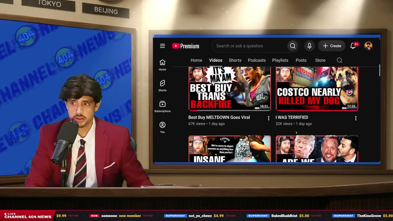The height and width of the screenshot is (221, 393).
Task: Click the Best Buy MELTDOWN Goes Viral title
Action: coord(219,117)
